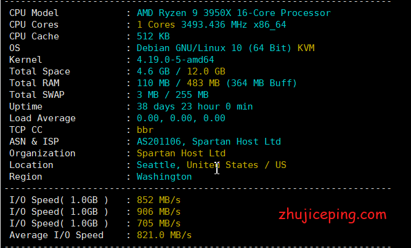
Task: Select the 'Kernel' label
Action: click(x=26, y=60)
